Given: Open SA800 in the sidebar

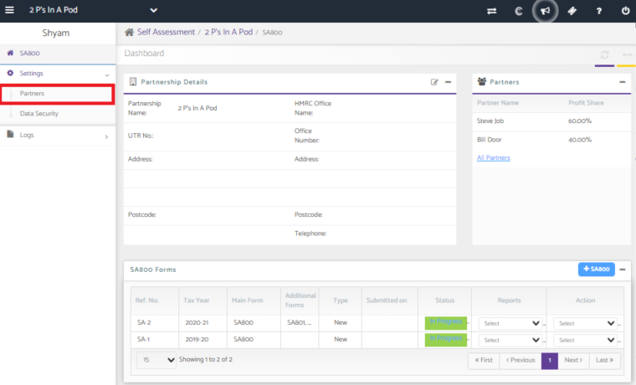Looking at the screenshot, I should [58, 53].
